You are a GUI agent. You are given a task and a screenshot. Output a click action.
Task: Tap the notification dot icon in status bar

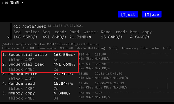[22, 3]
